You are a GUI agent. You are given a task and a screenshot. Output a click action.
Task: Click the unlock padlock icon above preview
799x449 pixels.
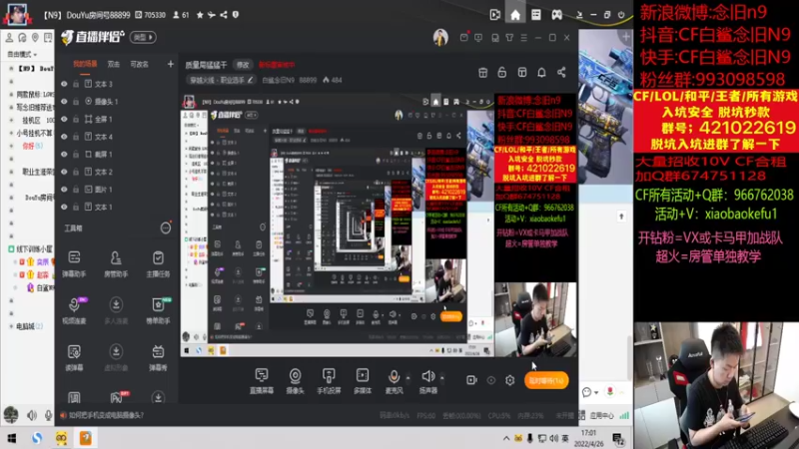coord(502,73)
